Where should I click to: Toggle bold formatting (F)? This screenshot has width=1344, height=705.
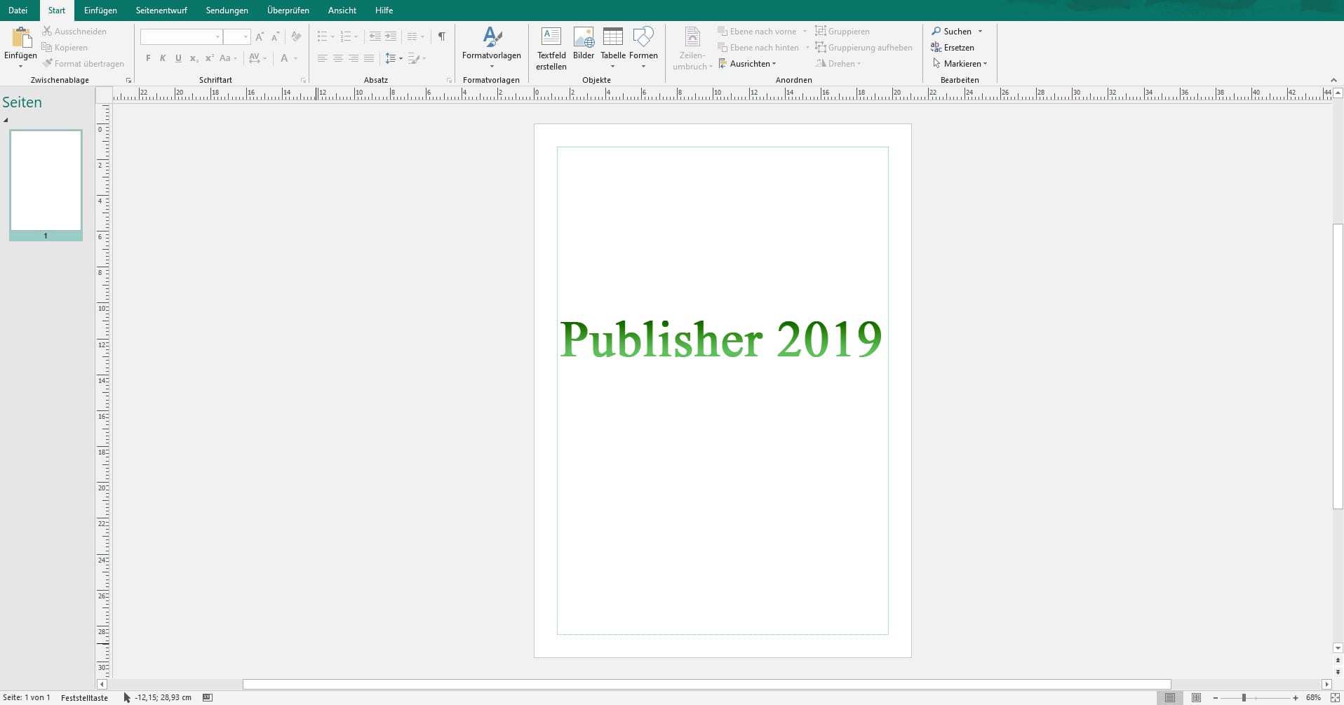coord(148,58)
